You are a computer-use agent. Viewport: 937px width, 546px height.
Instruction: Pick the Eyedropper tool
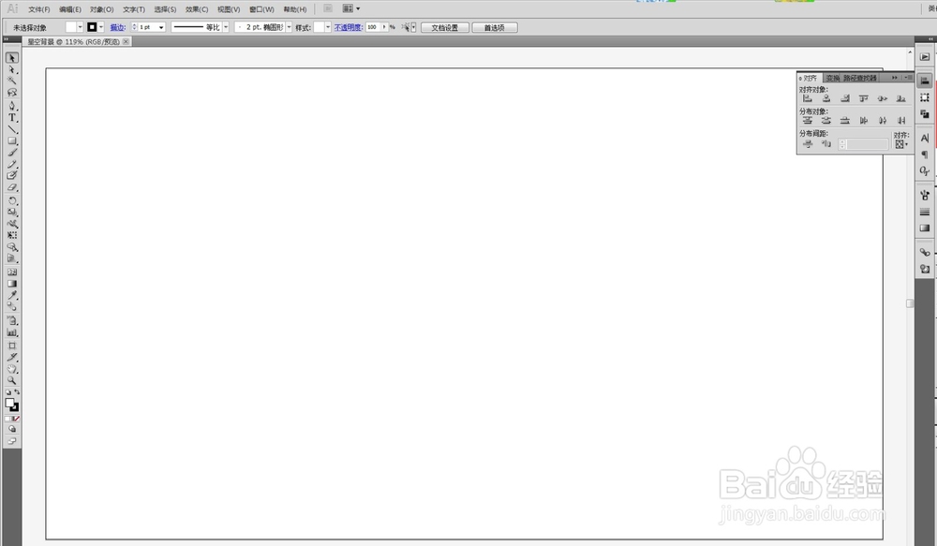pyautogui.click(x=12, y=295)
